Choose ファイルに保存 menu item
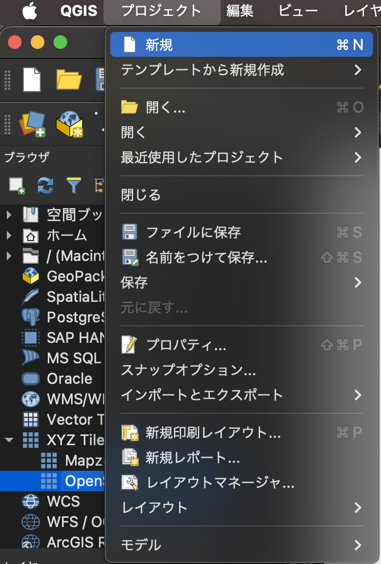This screenshot has height=564, width=381. (242, 232)
